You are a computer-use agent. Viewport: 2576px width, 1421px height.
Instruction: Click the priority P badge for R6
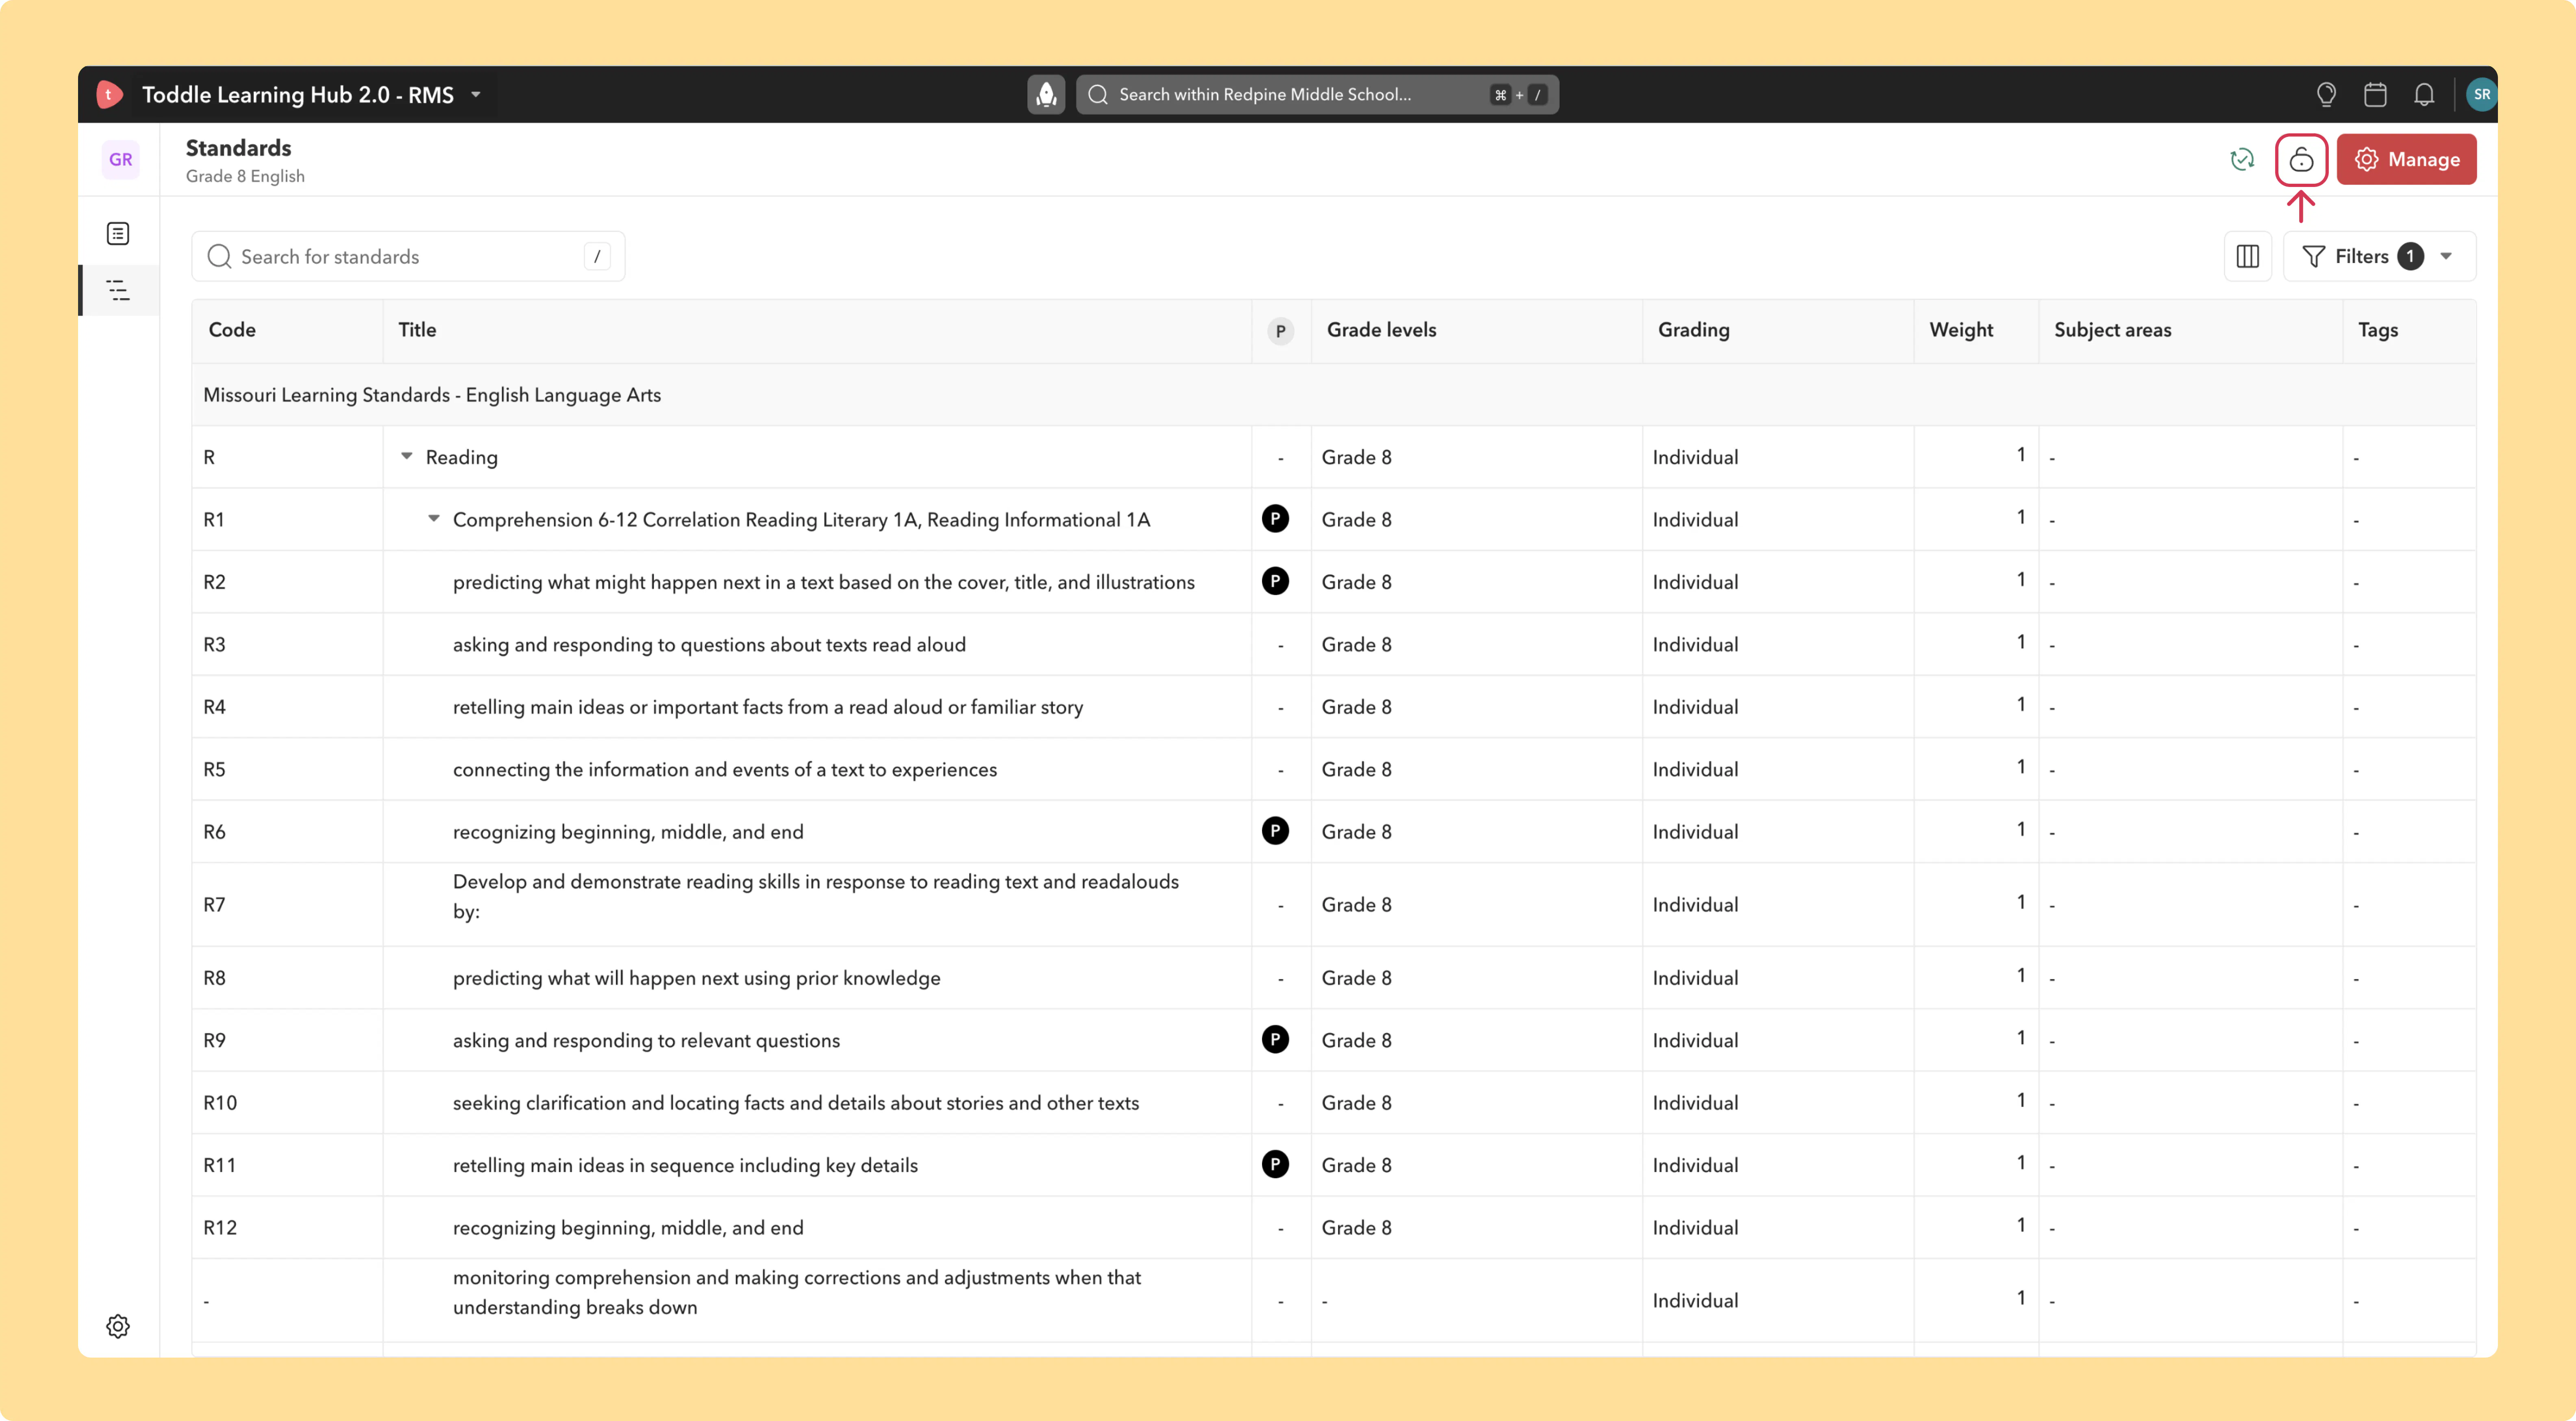click(x=1275, y=830)
